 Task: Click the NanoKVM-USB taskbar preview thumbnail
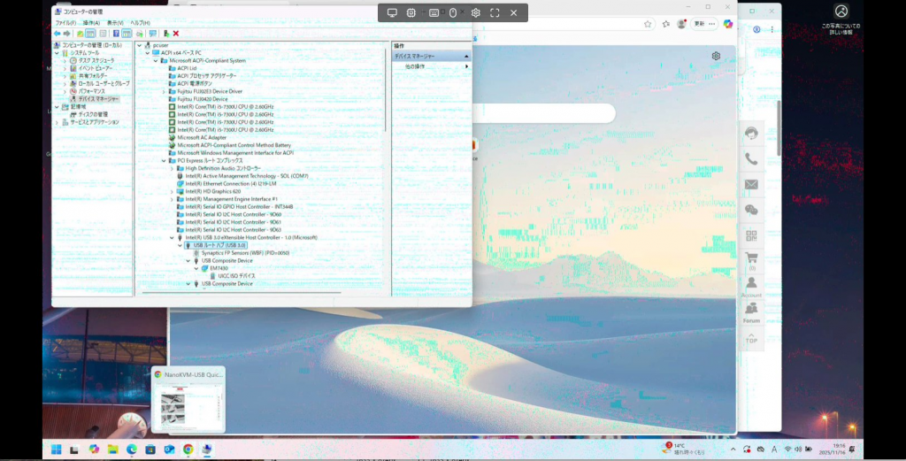coord(188,406)
